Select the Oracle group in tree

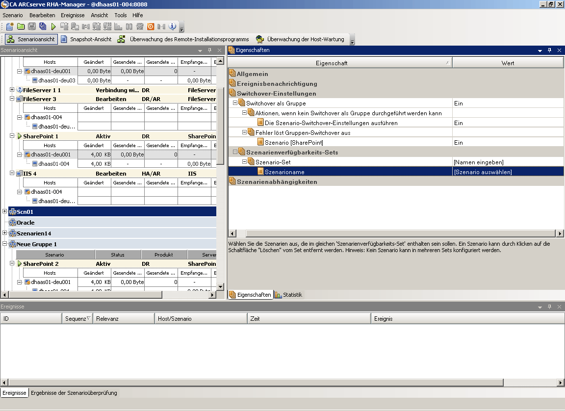pos(26,223)
